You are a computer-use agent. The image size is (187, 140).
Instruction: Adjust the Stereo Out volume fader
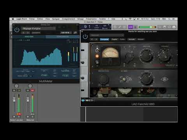pyautogui.click(x=28, y=100)
